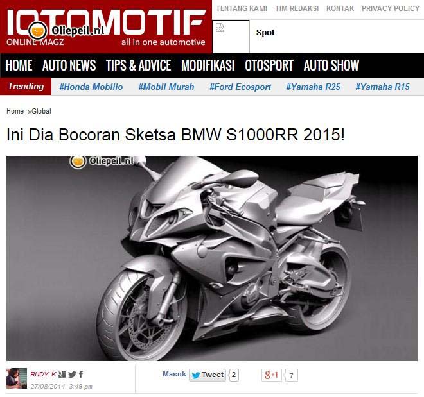Click the RUDY. K author name
Viewport: 424px width, 397px height.
(43, 375)
